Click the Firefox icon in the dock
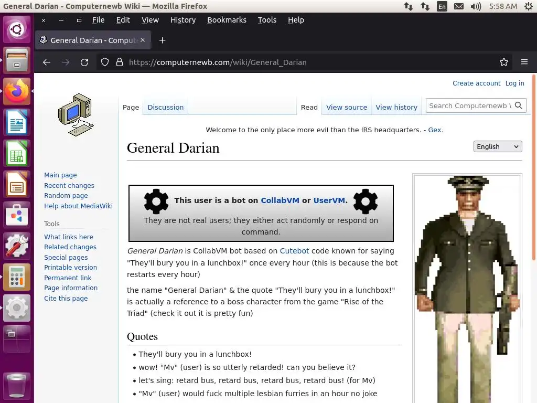537x403 pixels. click(x=17, y=91)
